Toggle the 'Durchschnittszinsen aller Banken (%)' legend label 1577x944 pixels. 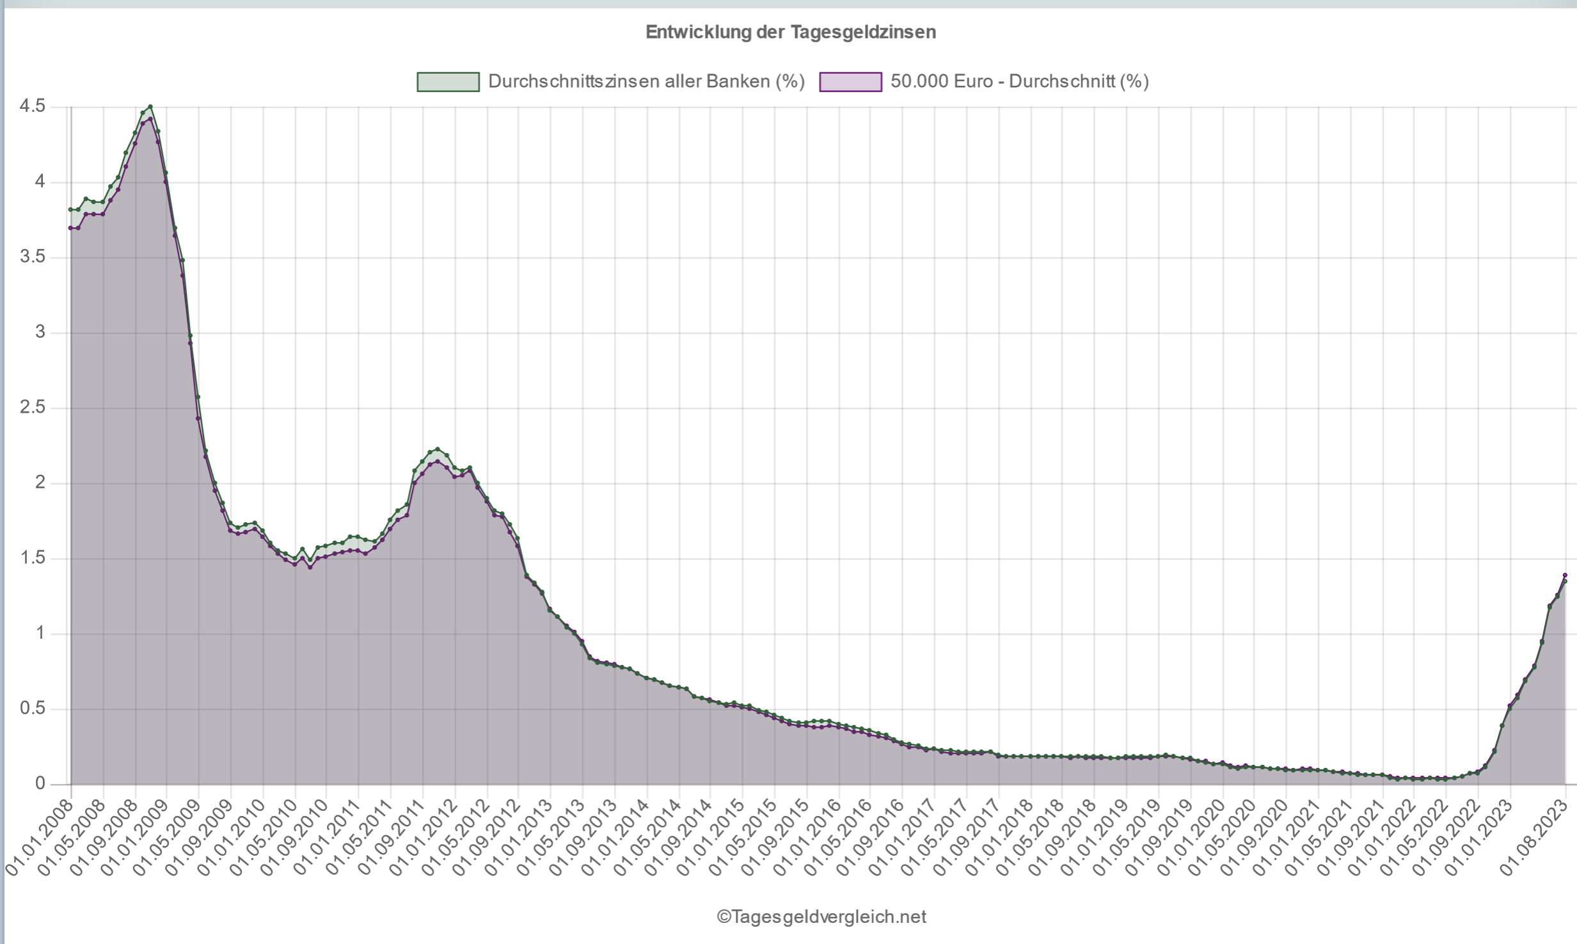(646, 81)
